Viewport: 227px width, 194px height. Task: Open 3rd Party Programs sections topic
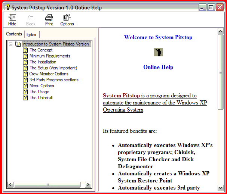tap(54, 80)
